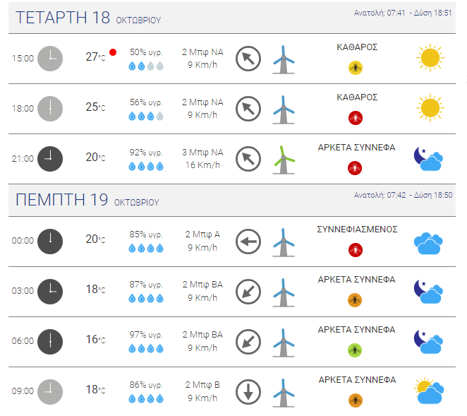Click the sunrise and sunset times for Wednesday

[403, 13]
